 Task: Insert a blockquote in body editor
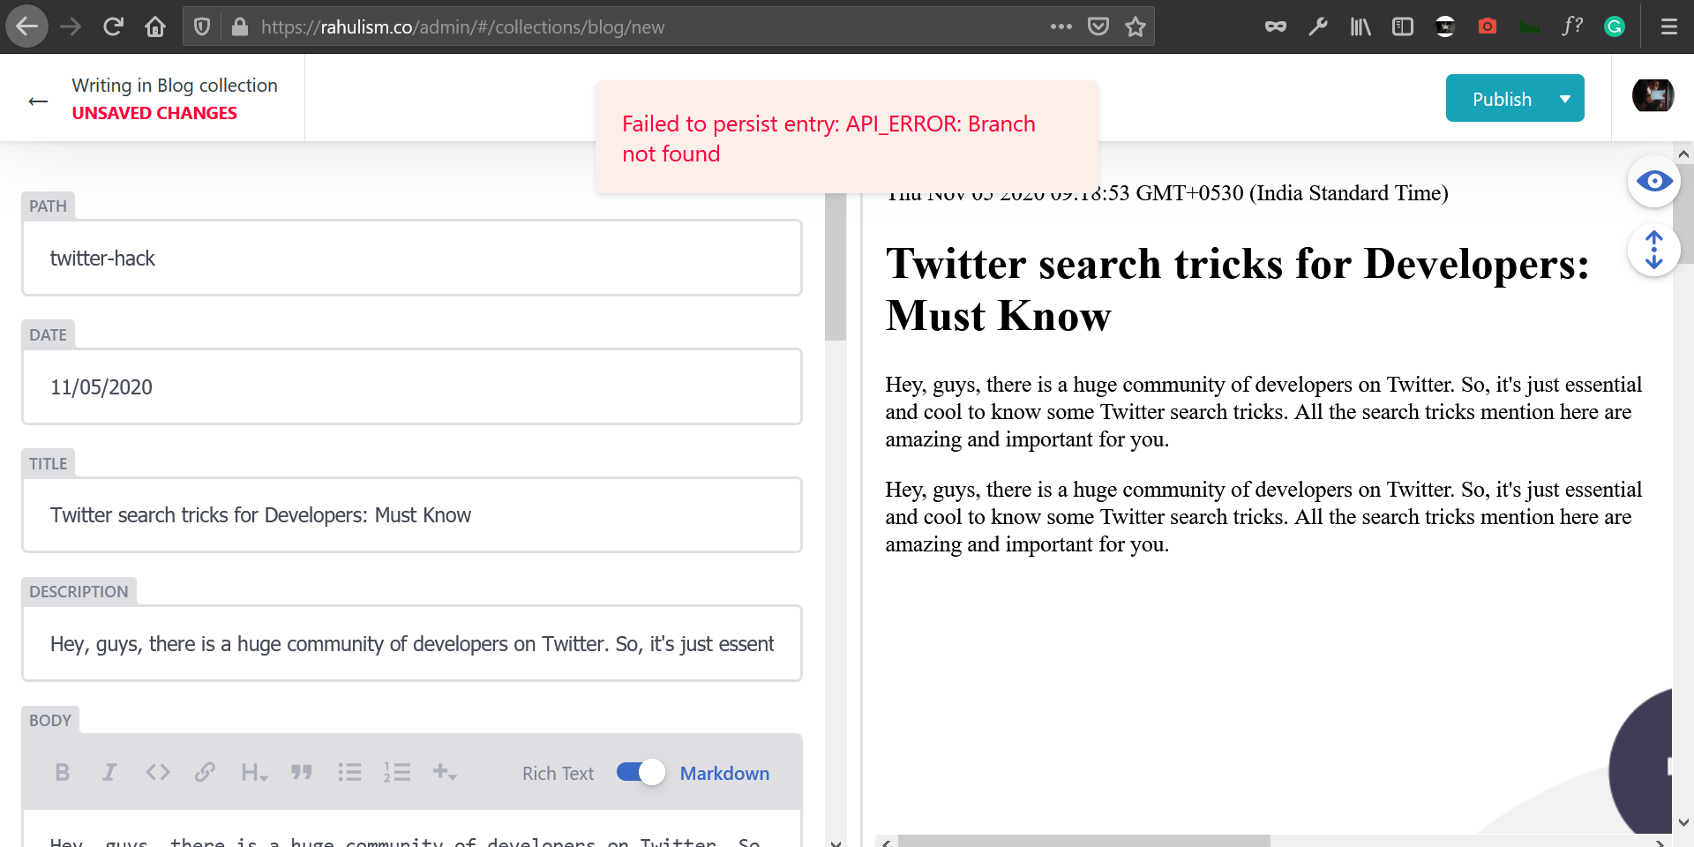(x=302, y=773)
